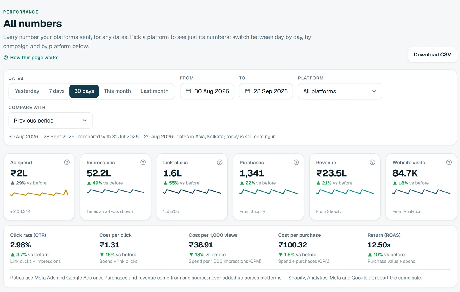Screen dimensions: 460x292
Task: Click the 12.50× ROAS value
Action: (x=379, y=245)
